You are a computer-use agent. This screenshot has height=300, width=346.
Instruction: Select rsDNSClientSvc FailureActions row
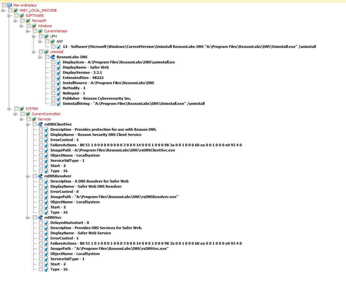[x=146, y=145]
